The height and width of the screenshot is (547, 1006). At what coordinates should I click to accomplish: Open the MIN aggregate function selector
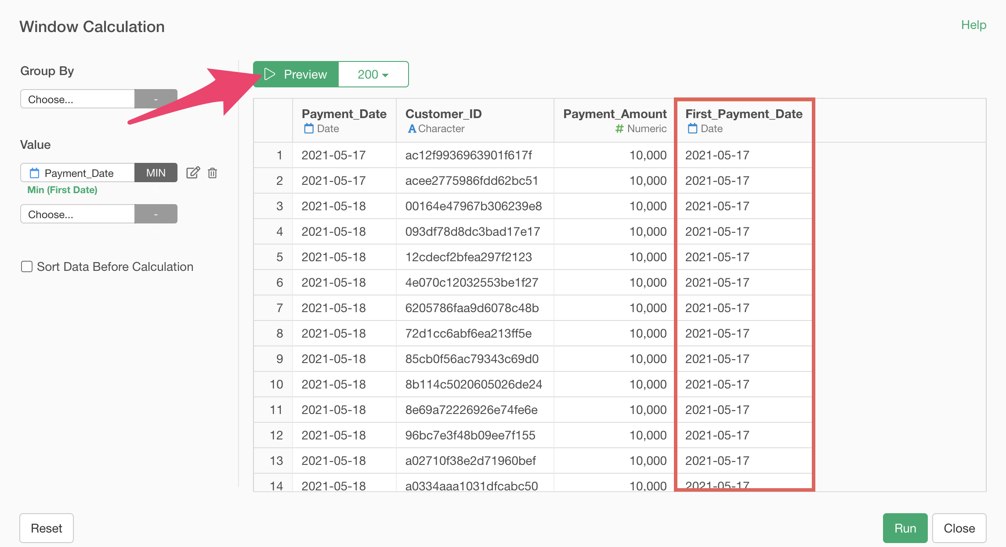156,173
